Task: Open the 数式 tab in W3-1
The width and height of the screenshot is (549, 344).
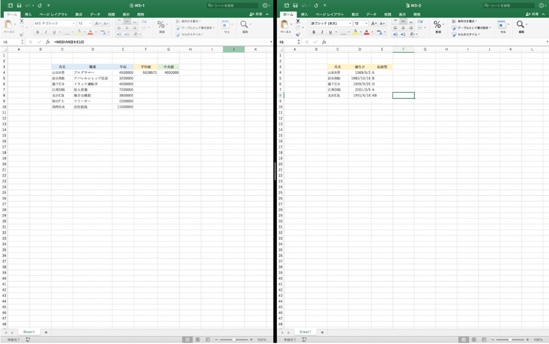Action: click(79, 15)
